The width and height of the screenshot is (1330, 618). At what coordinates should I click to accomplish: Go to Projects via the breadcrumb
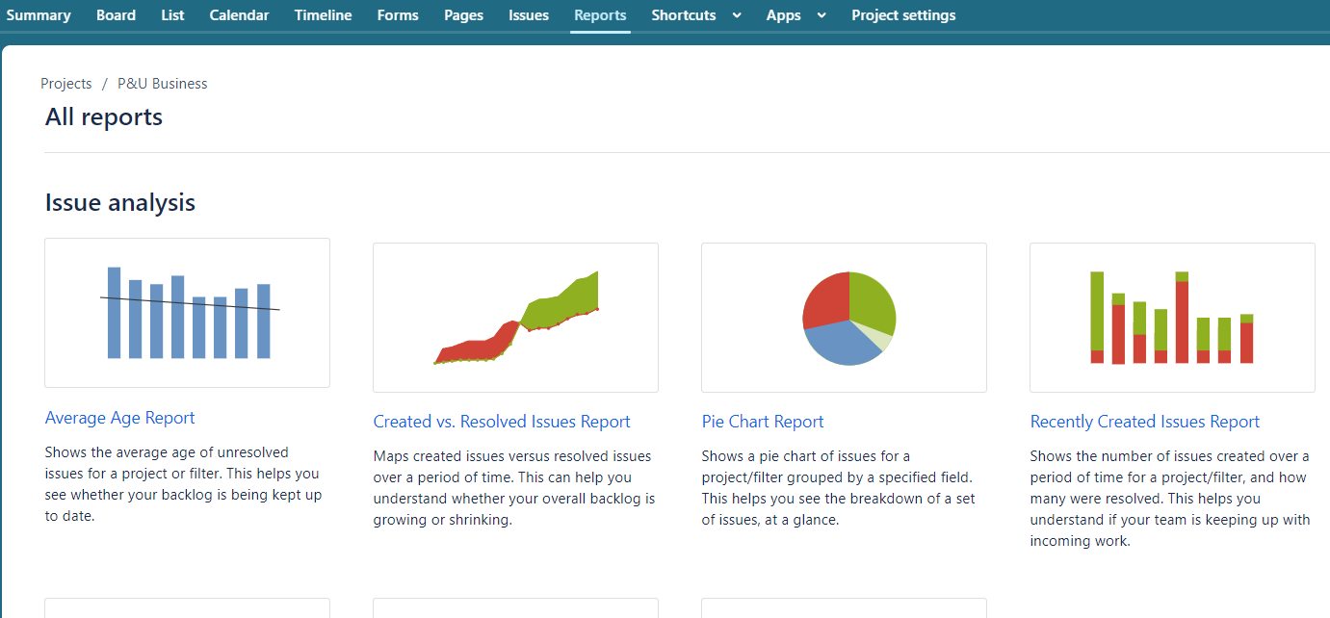coord(65,84)
